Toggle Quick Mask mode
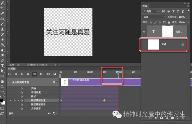192x124 pixels. pos(2,108)
